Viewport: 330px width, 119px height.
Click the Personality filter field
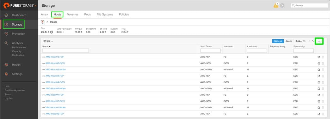coord(304,51)
